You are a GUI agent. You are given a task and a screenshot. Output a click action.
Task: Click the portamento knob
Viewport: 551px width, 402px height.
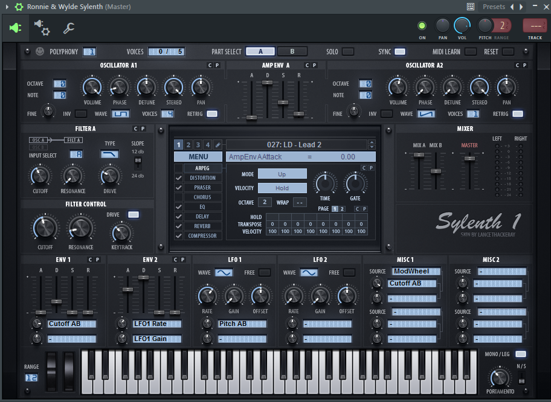(x=500, y=377)
